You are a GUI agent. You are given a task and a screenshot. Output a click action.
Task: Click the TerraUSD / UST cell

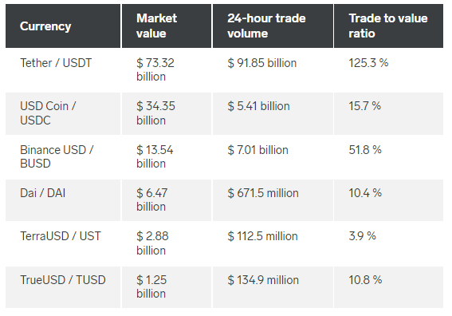pos(63,244)
